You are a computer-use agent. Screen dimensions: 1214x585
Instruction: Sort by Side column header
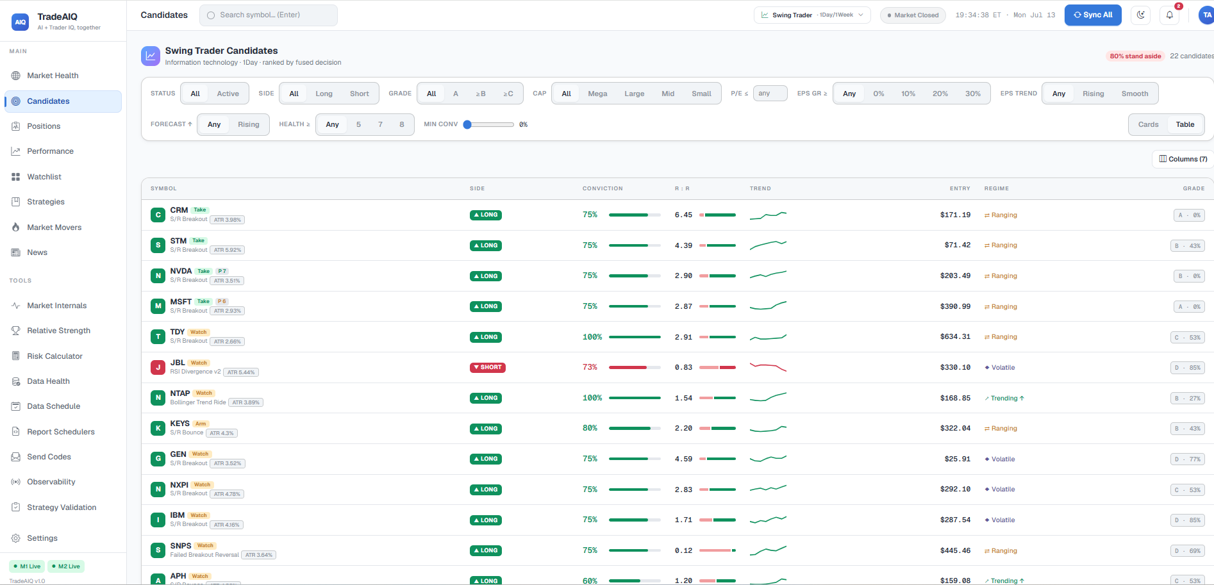(x=477, y=188)
